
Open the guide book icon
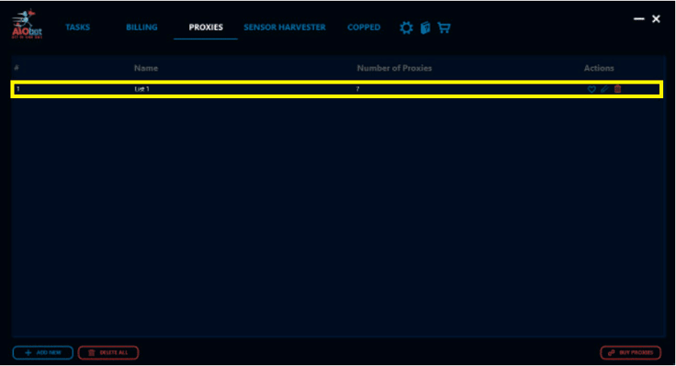(x=425, y=28)
